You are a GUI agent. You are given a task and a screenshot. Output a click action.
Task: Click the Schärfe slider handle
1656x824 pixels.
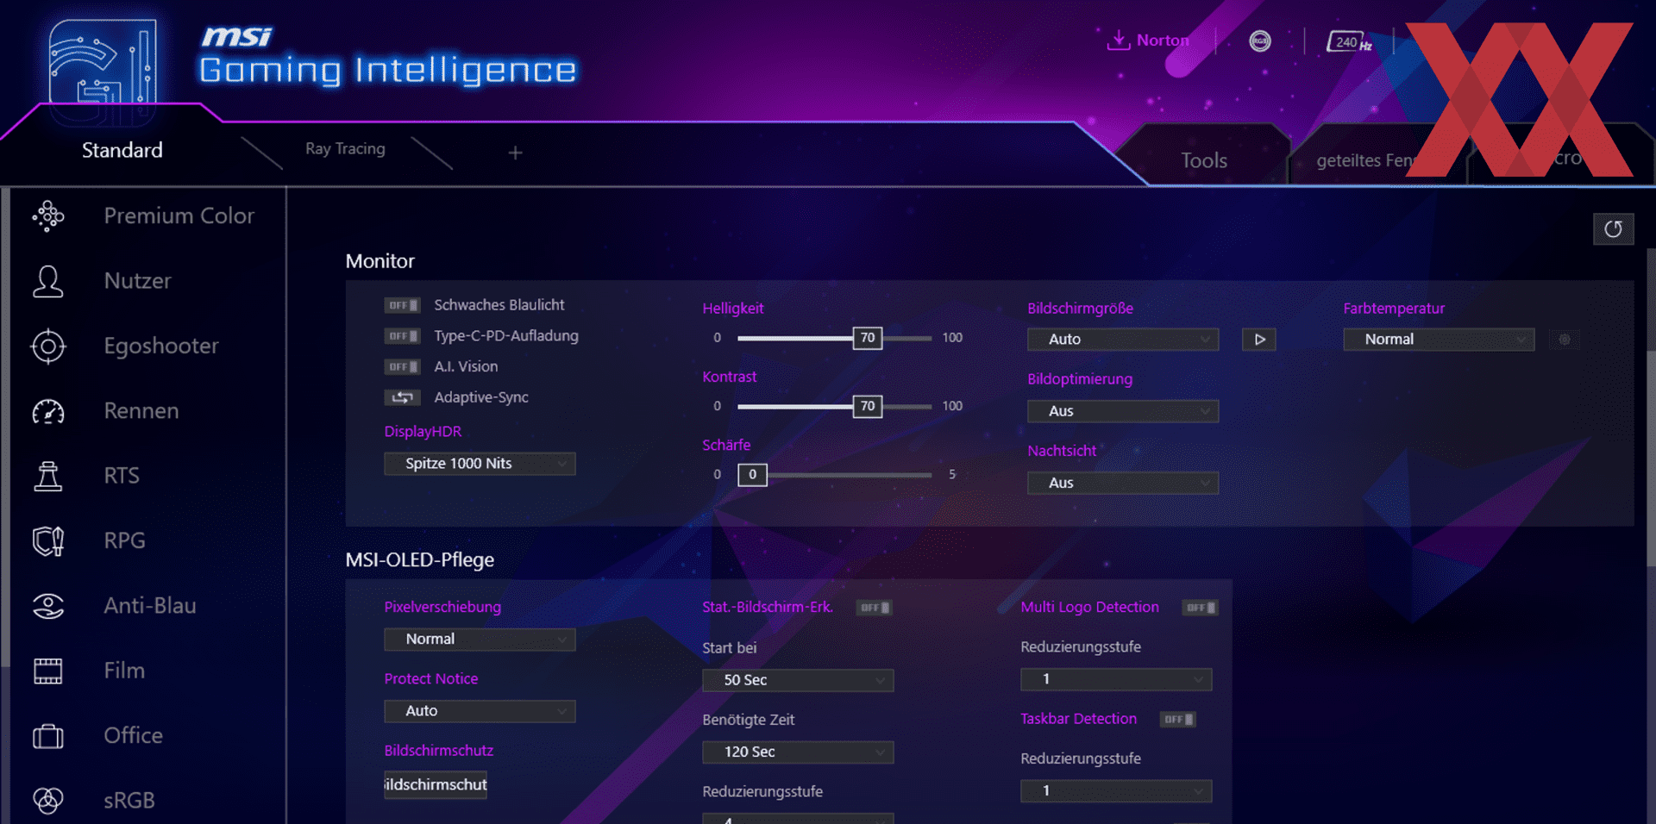tap(752, 475)
